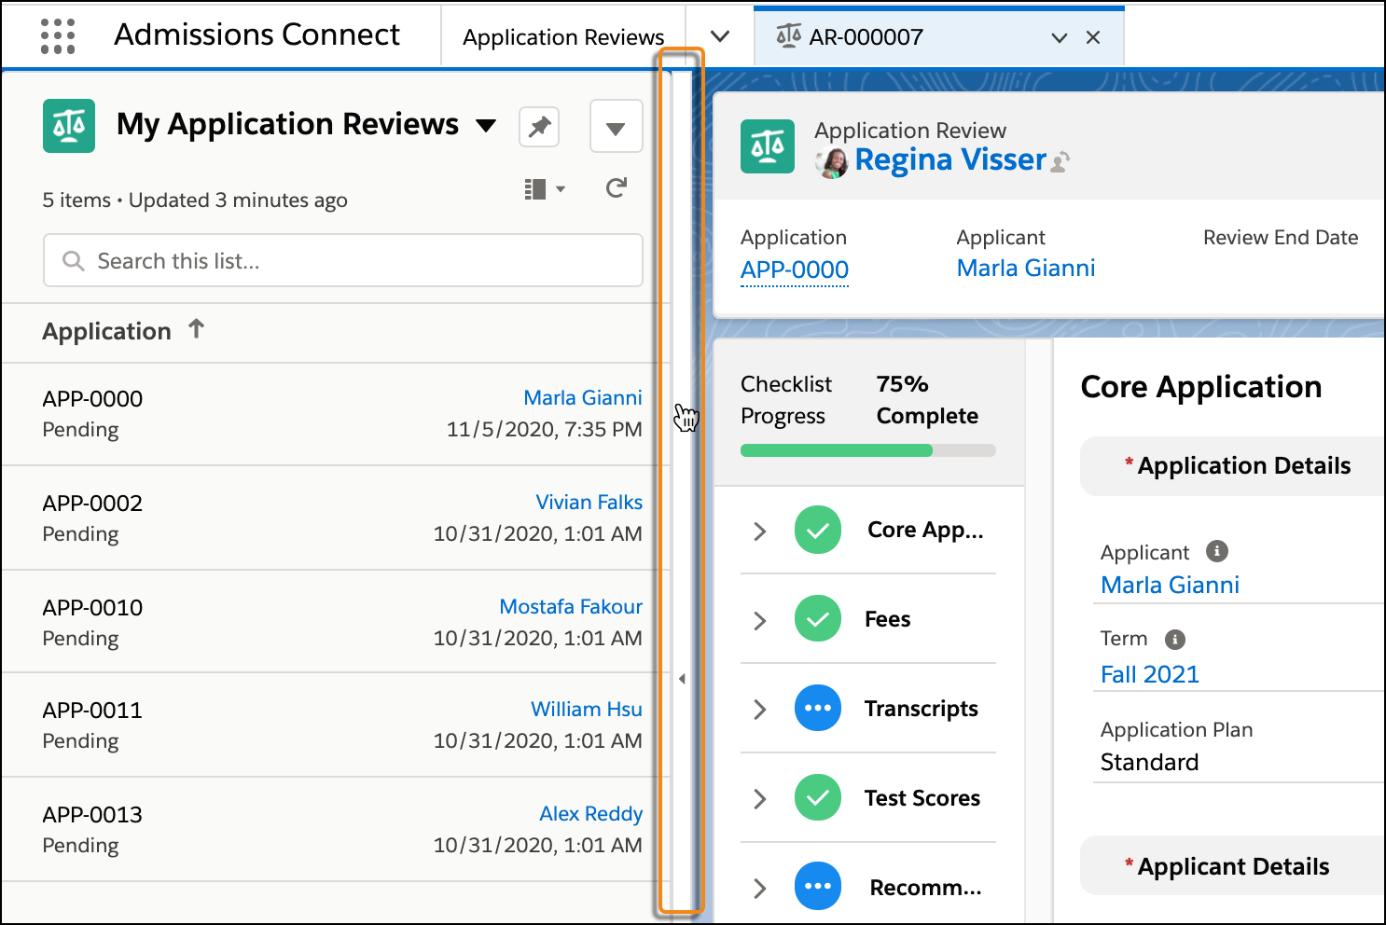Close the AR-000007 tab
Viewport: 1386px width, 925px height.
(1093, 38)
